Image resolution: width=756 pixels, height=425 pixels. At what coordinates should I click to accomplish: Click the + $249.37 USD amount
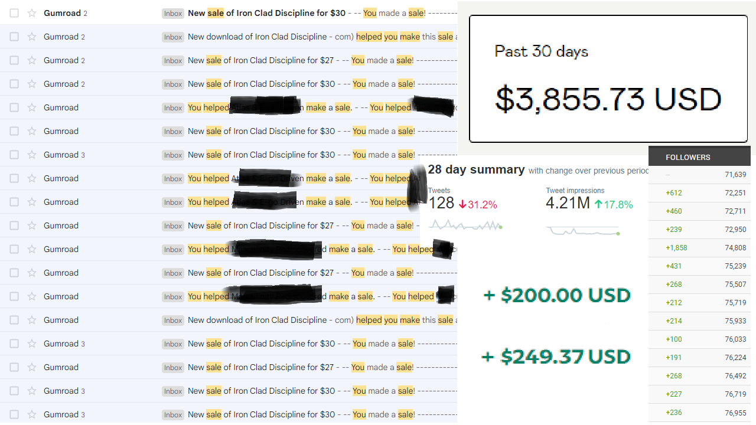(x=556, y=357)
